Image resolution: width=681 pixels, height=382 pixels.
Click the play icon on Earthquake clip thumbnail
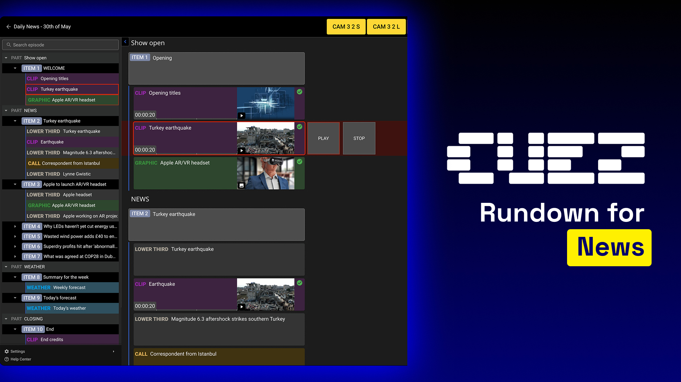click(242, 307)
